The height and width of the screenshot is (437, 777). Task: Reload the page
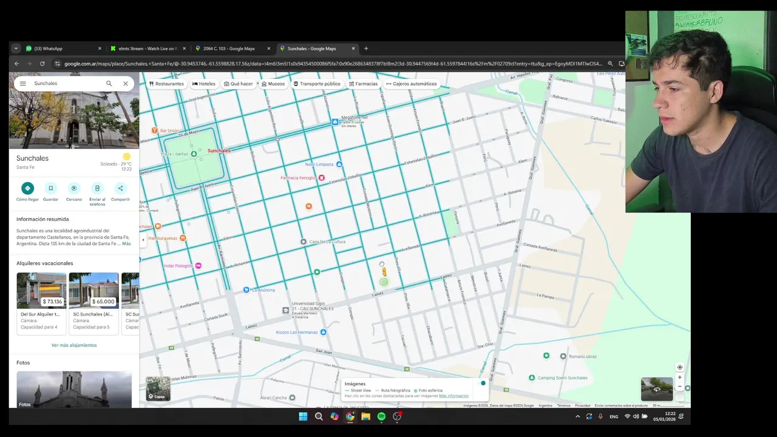42,63
